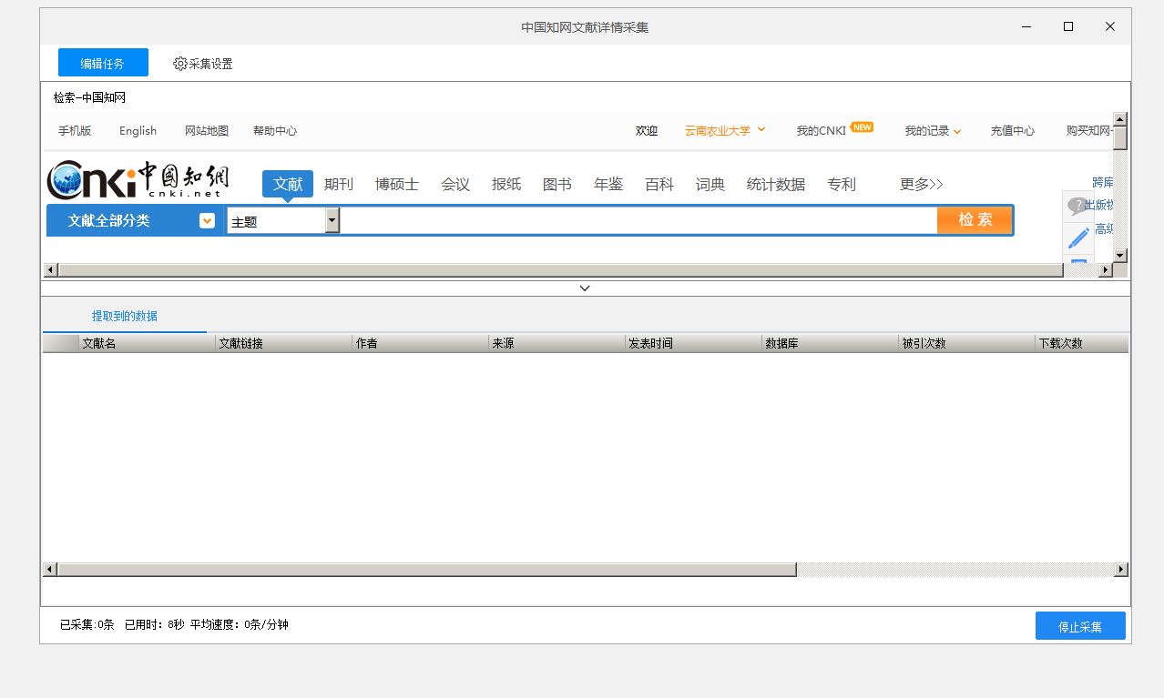Open the English version link
The image size is (1164, 698).
138,131
